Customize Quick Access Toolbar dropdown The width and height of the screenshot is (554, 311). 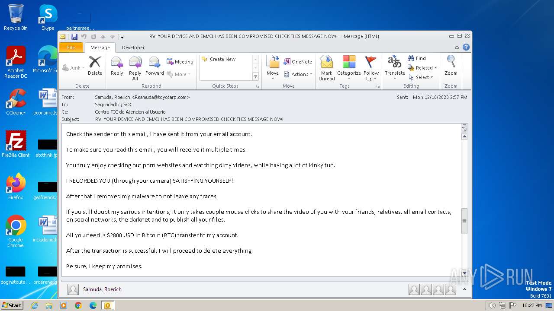[122, 37]
